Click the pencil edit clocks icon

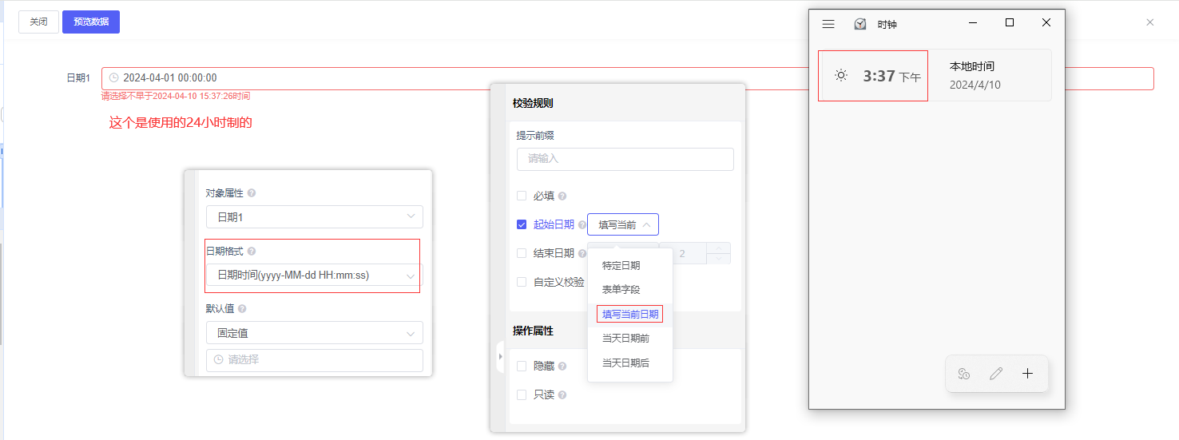coord(996,374)
